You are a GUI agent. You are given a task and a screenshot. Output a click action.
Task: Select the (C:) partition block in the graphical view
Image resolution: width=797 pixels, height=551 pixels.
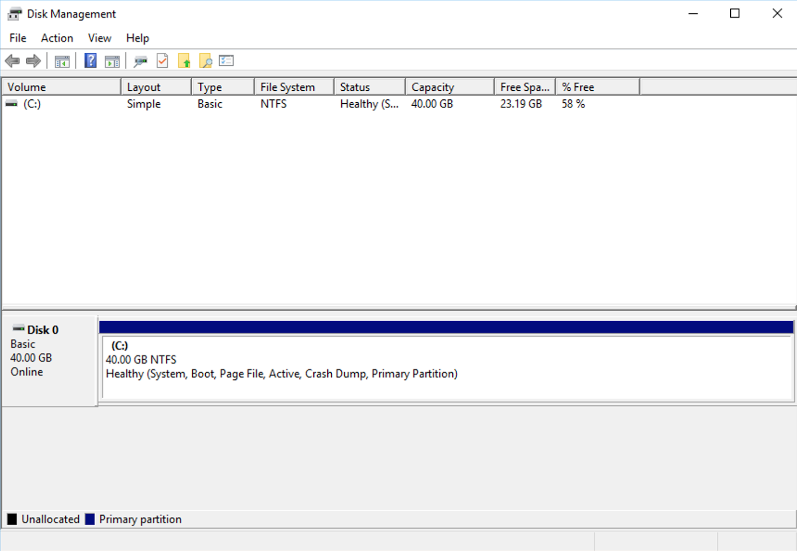tap(446, 367)
